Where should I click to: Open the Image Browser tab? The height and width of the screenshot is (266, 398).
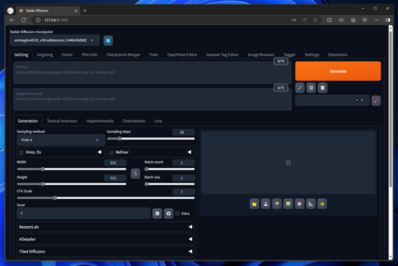pos(261,55)
